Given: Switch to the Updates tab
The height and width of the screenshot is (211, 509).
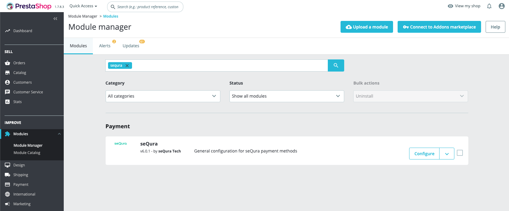Looking at the screenshot, I should click(131, 46).
